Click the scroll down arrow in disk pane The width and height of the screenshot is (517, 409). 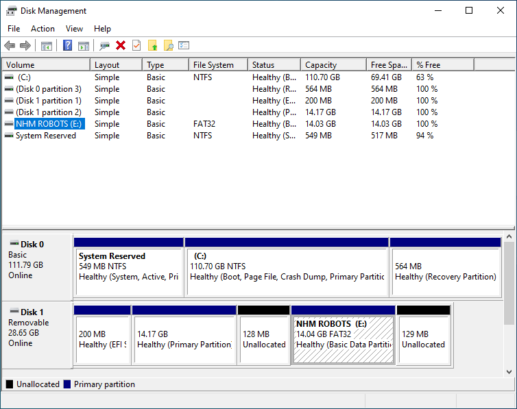pos(509,372)
